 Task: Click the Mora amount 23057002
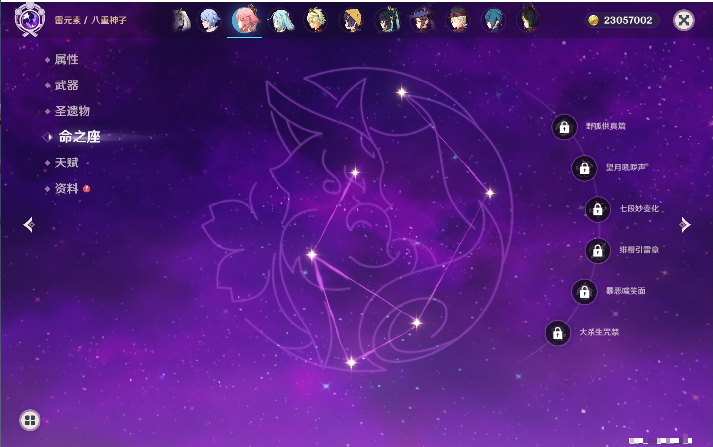click(628, 20)
